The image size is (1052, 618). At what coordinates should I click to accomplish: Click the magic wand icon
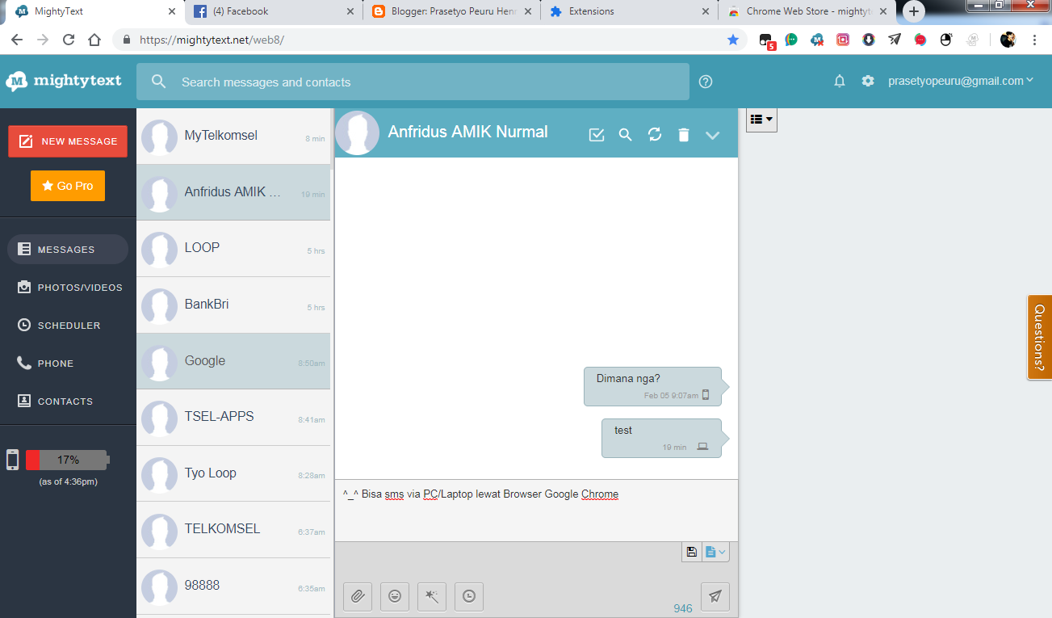click(x=432, y=596)
